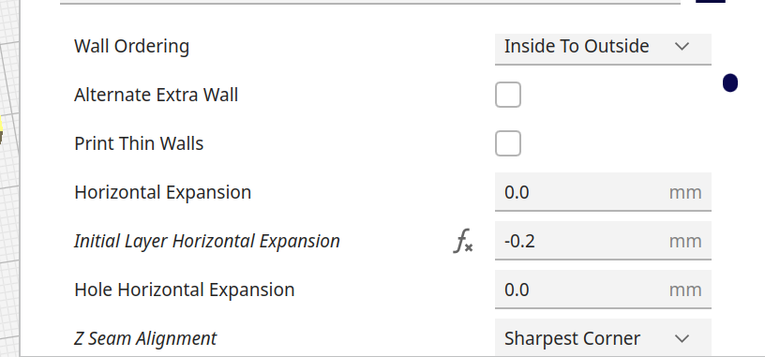Focus the Hole Horizontal Expansion value field

click(603, 290)
